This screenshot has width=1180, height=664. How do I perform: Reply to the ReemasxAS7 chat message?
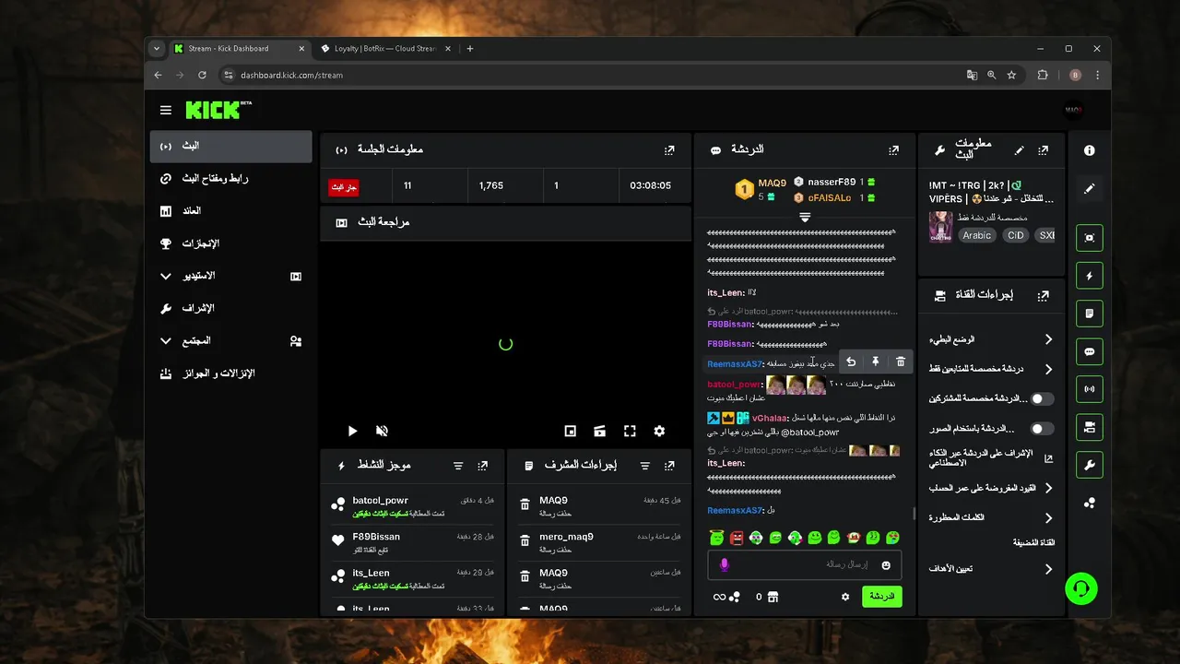pyautogui.click(x=851, y=362)
